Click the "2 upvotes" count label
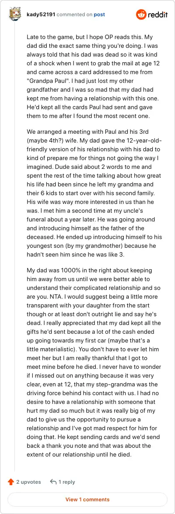 tap(29, 482)
